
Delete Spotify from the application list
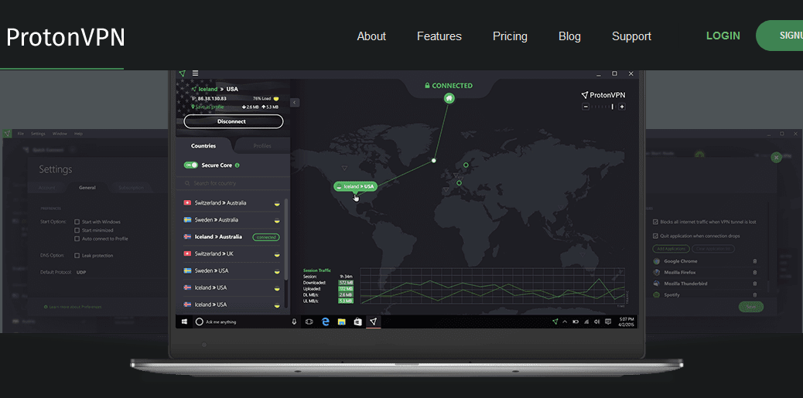(754, 294)
